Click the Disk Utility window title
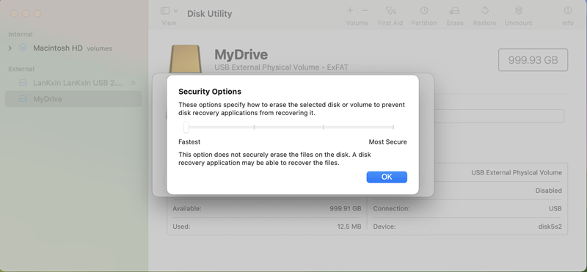 (210, 13)
